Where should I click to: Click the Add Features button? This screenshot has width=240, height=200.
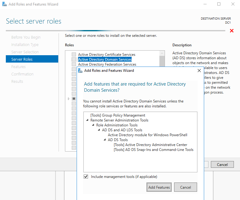click(x=159, y=187)
